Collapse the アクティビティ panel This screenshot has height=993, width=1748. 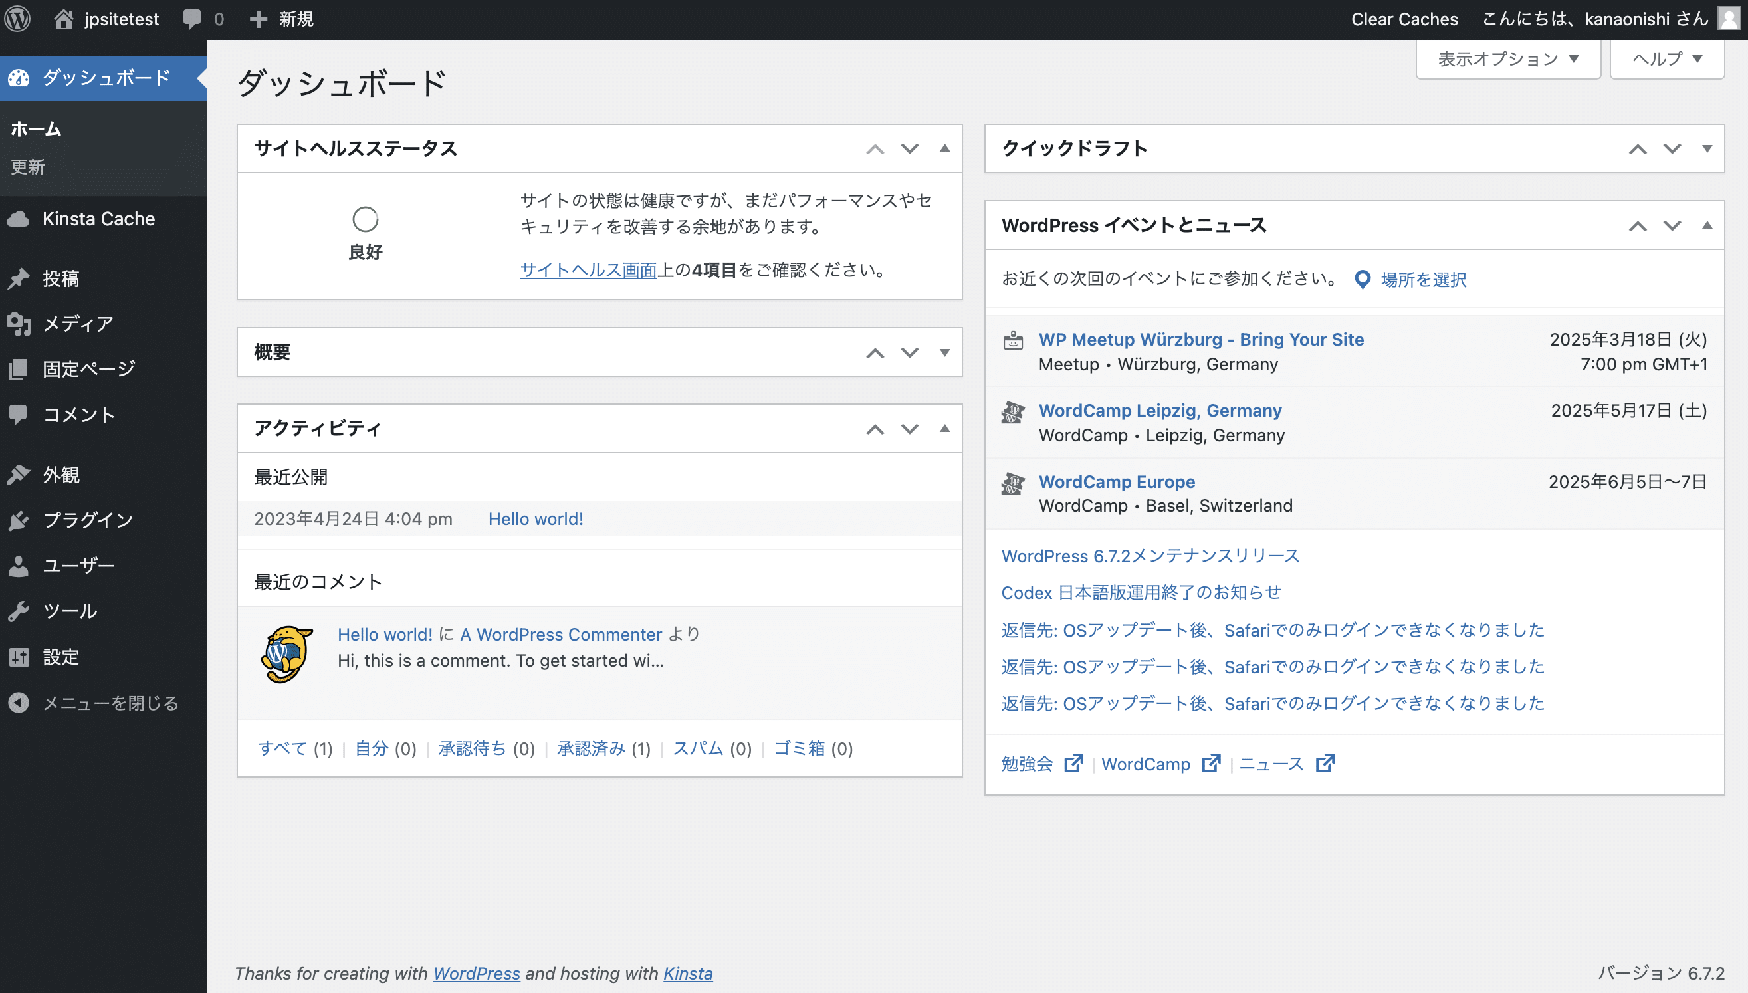pyautogui.click(x=944, y=428)
